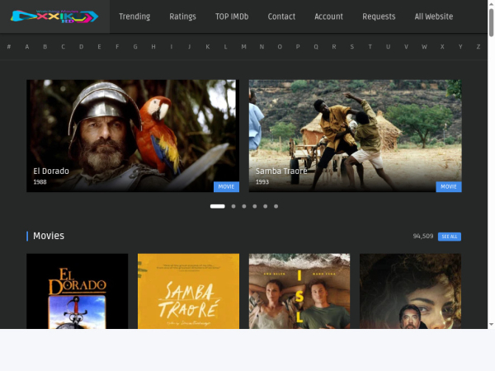Open the All Website menu item
The image size is (495, 371).
tap(434, 16)
